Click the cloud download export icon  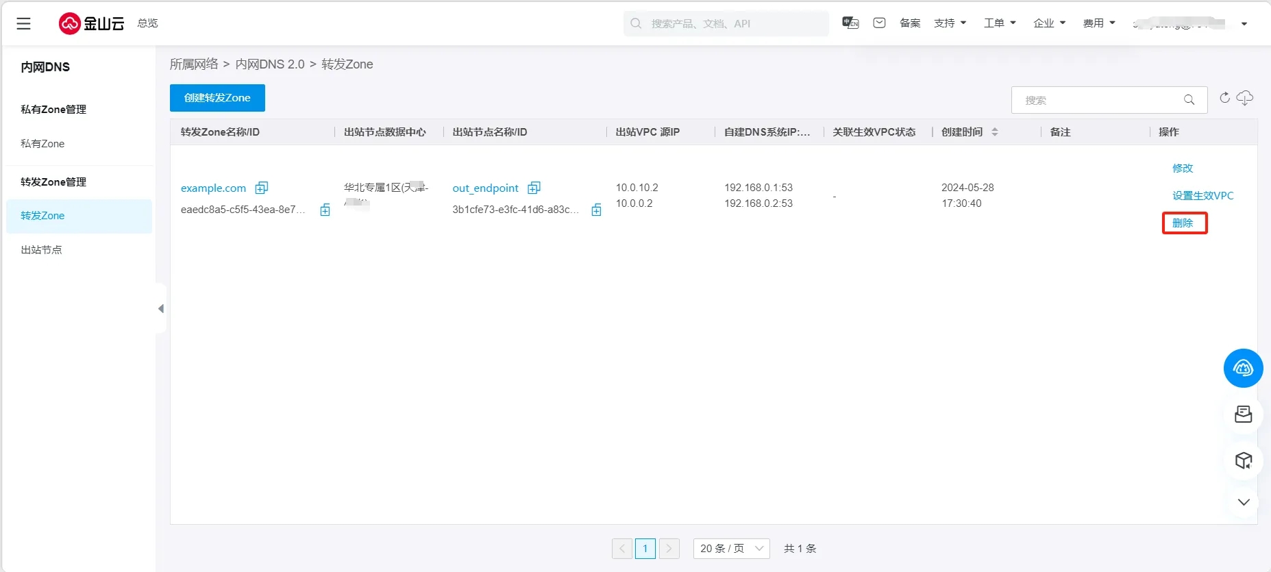click(1245, 98)
